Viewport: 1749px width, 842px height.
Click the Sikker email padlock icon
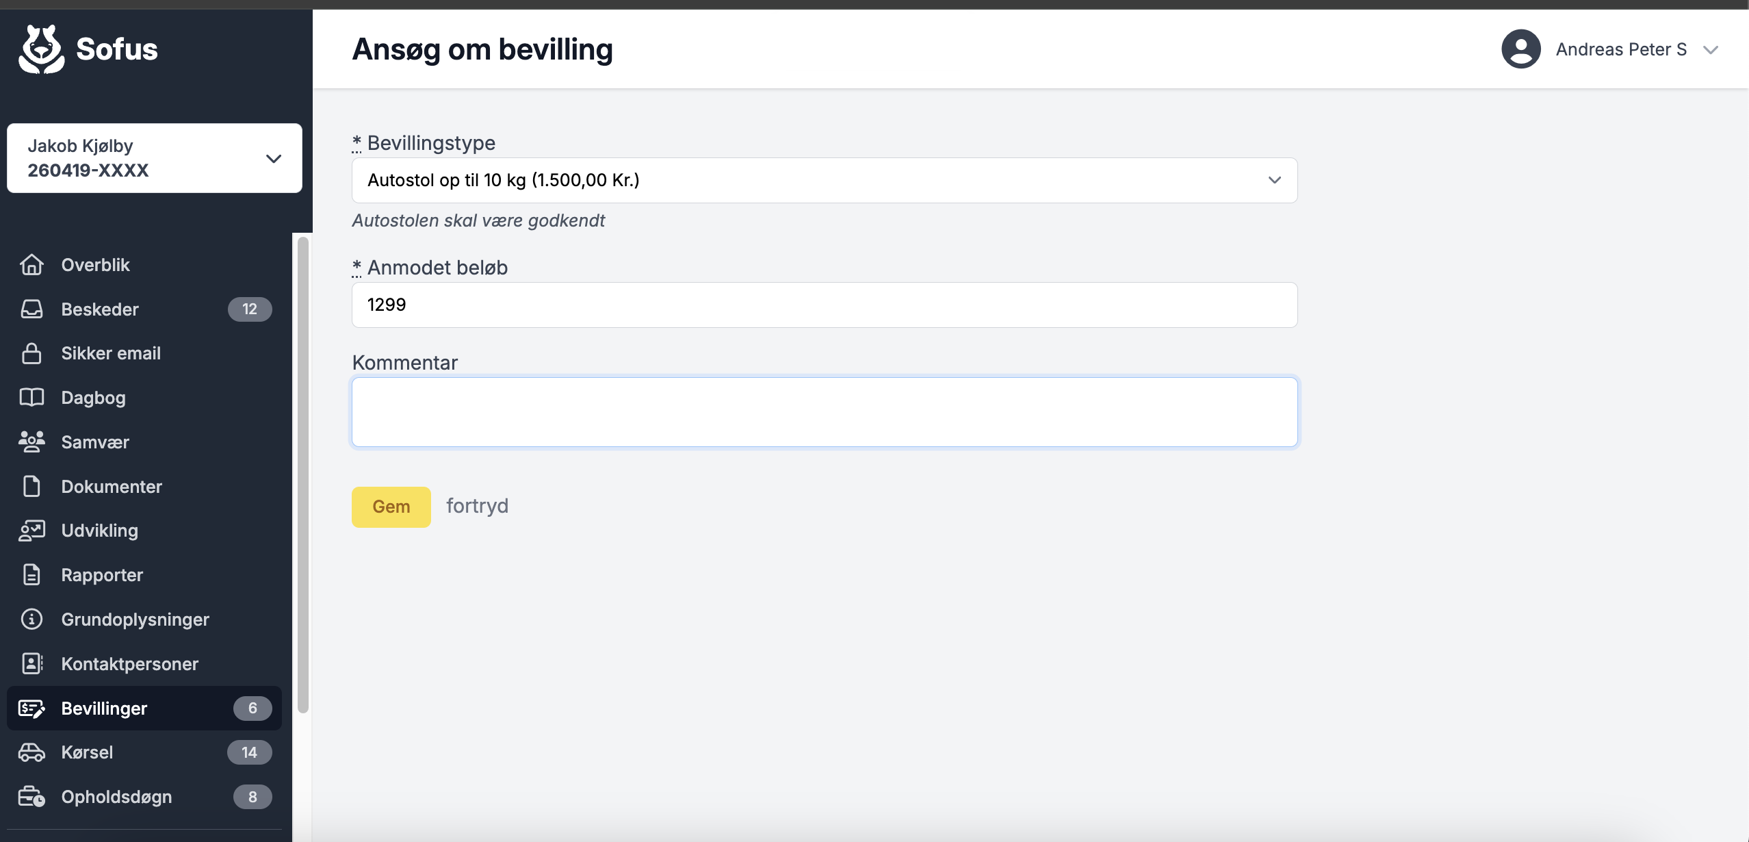pos(31,353)
